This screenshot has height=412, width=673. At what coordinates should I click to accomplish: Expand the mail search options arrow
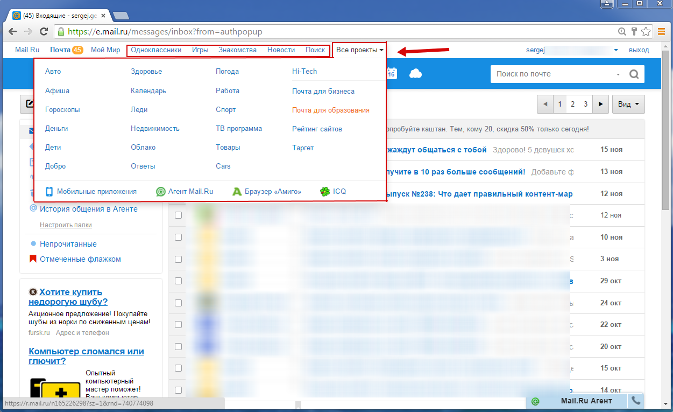pyautogui.click(x=618, y=74)
